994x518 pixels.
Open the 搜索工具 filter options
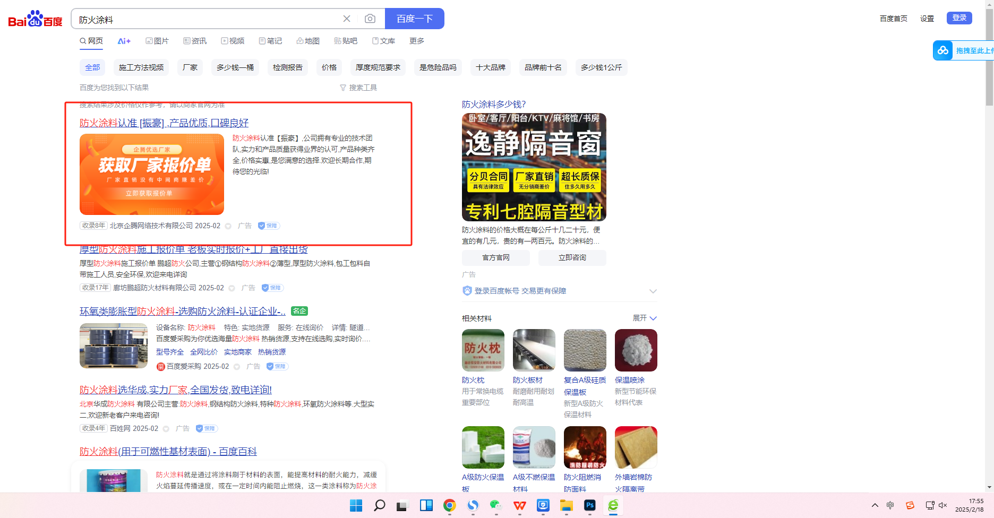358,88
